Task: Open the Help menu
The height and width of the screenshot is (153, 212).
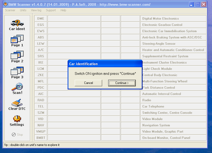Action: pos(63,10)
